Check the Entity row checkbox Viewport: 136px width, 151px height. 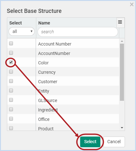pyautogui.click(x=11, y=90)
